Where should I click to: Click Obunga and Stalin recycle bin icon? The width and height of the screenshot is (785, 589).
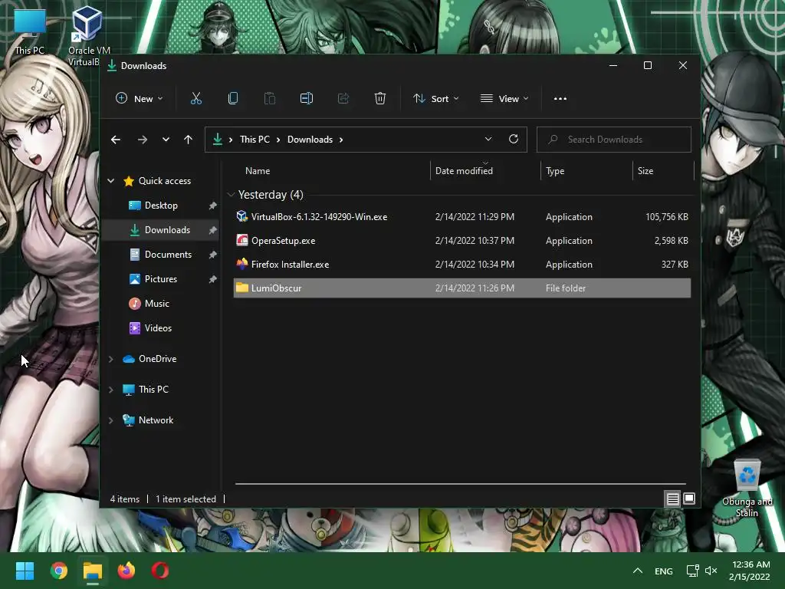point(747,489)
